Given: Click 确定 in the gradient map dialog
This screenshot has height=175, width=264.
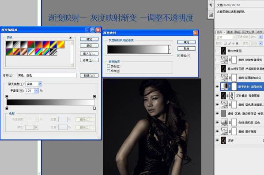Looking at the screenshot, I should [x=186, y=42].
